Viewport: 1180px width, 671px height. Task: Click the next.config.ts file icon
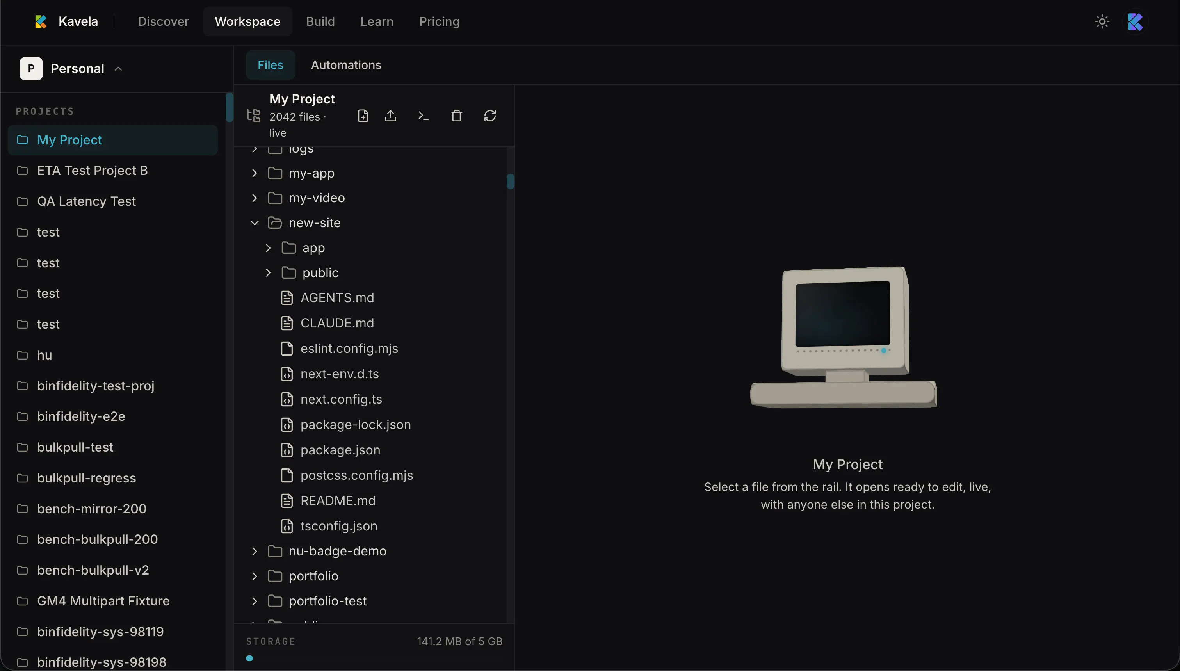287,399
